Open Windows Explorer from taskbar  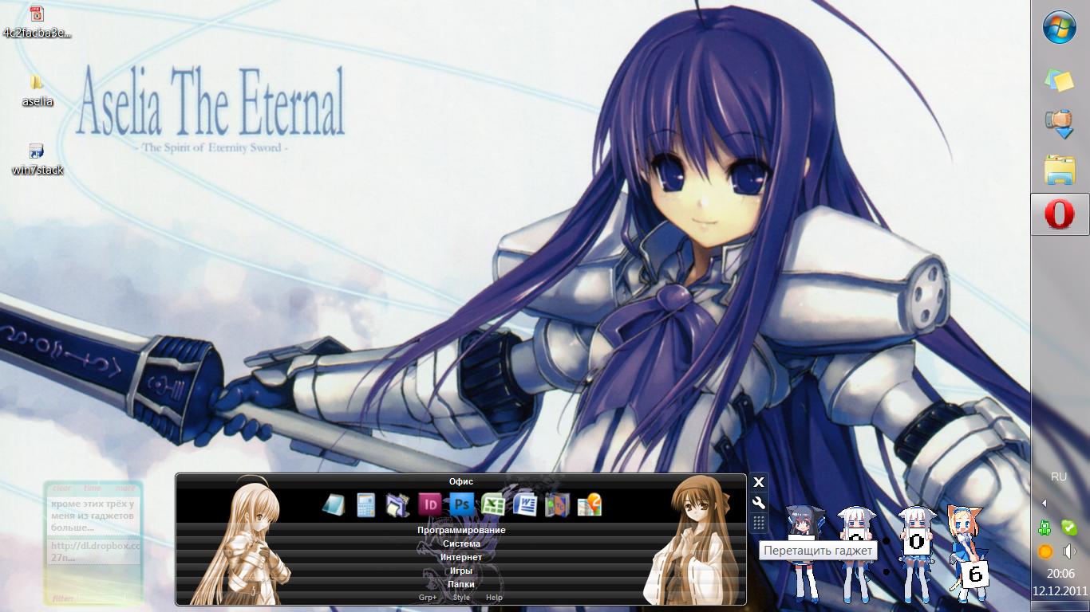click(x=1060, y=169)
